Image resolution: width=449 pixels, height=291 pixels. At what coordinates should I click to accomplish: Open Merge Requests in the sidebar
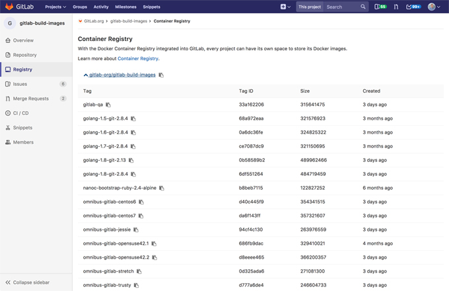point(30,99)
